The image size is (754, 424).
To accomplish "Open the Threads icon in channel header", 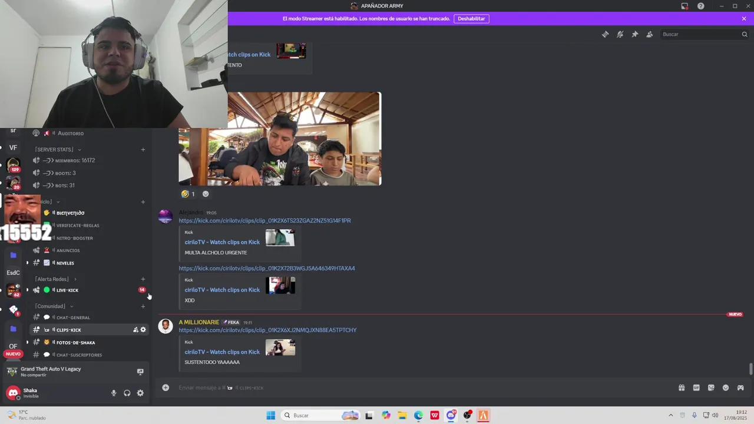I will [605, 34].
